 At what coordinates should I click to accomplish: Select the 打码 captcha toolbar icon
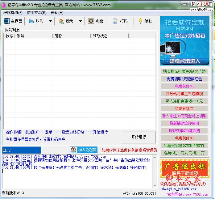pos(115,21)
